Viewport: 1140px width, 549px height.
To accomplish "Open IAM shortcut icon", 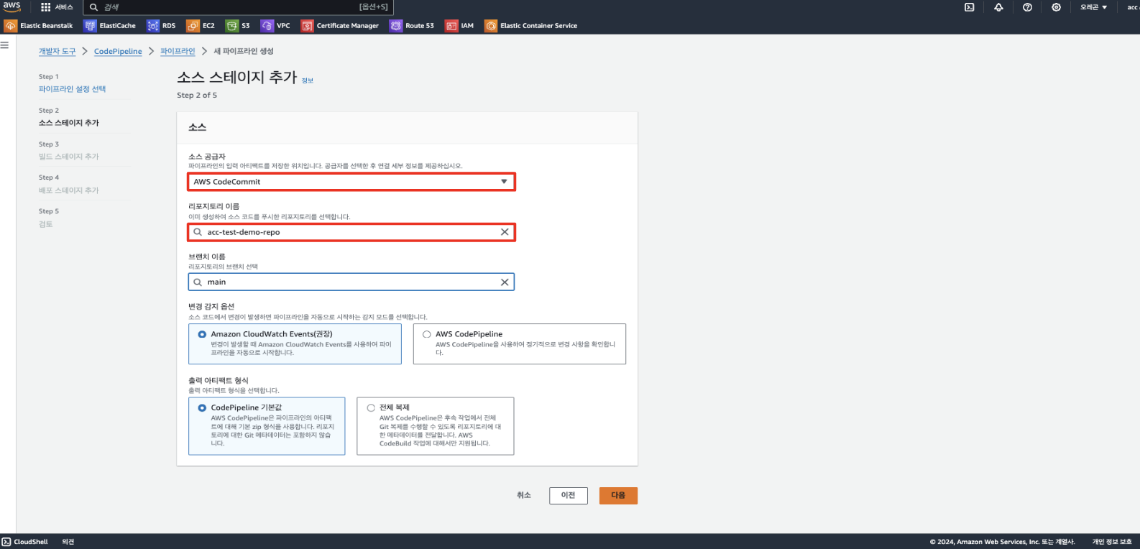I will click(451, 26).
